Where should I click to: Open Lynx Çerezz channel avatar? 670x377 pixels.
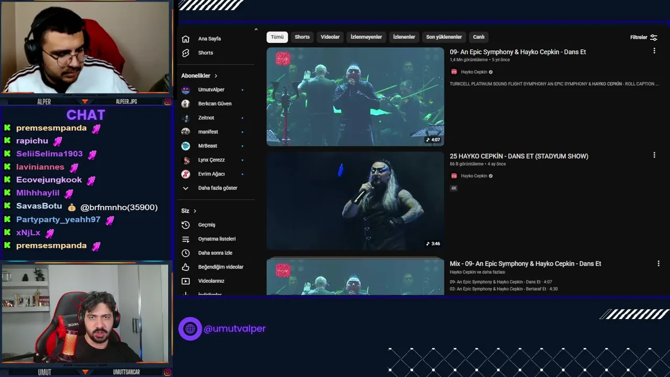point(185,160)
